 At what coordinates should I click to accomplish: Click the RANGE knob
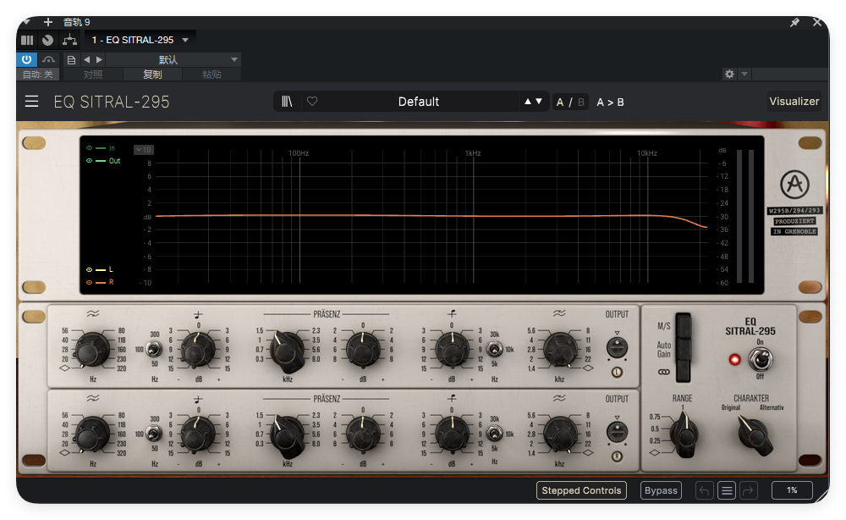coord(684,434)
